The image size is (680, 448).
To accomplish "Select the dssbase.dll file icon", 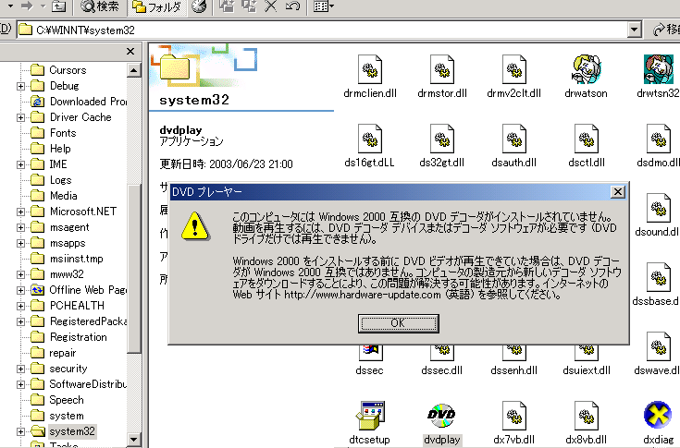I will (659, 277).
